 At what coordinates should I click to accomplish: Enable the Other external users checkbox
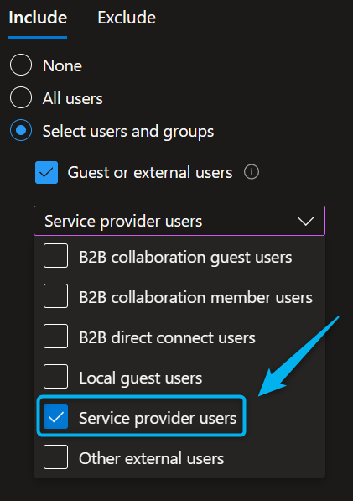point(55,457)
